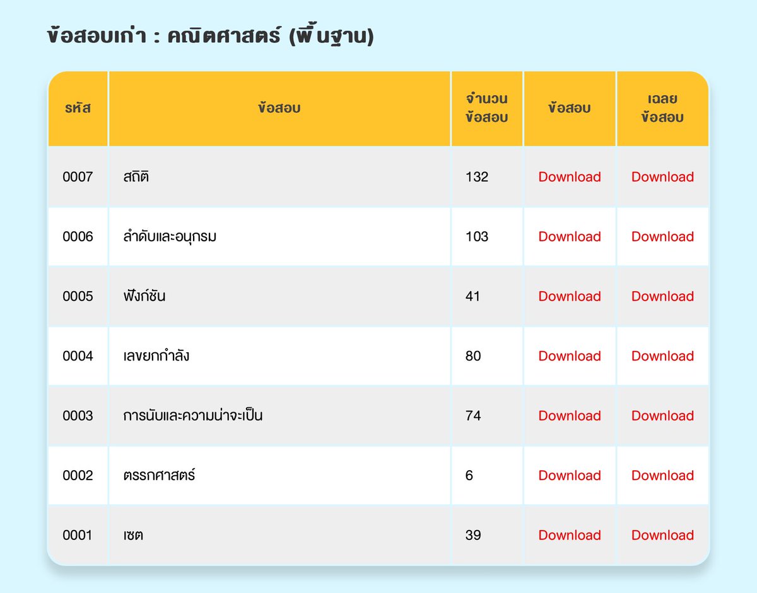Select the code cell 0007

tap(78, 177)
